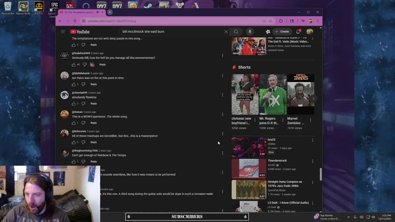Open a new browser tab
The width and height of the screenshot is (395, 222).
coord(110,12)
